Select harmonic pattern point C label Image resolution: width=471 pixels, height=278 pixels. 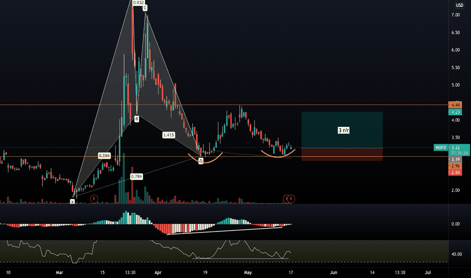145,8
